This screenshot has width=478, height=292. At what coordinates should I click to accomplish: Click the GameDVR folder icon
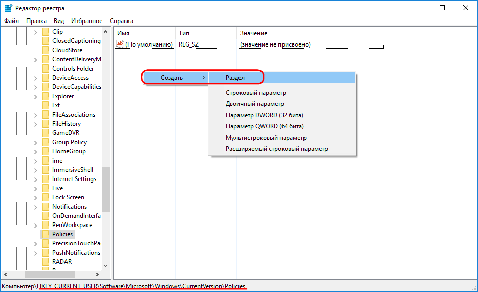point(46,133)
